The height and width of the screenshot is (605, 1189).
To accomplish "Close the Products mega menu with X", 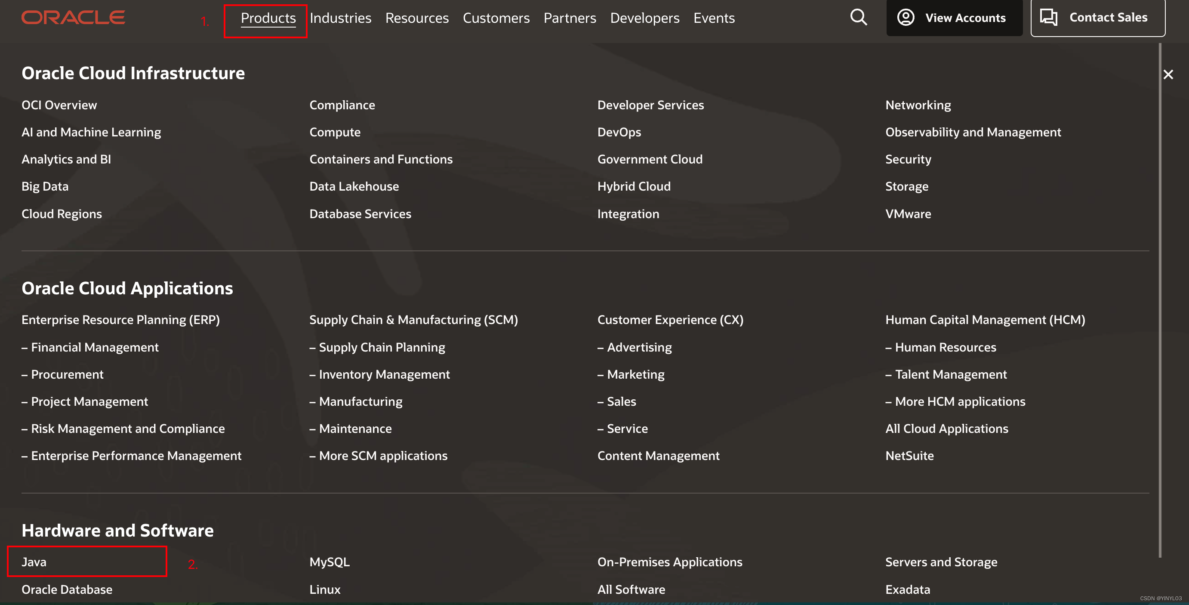I will 1168,74.
